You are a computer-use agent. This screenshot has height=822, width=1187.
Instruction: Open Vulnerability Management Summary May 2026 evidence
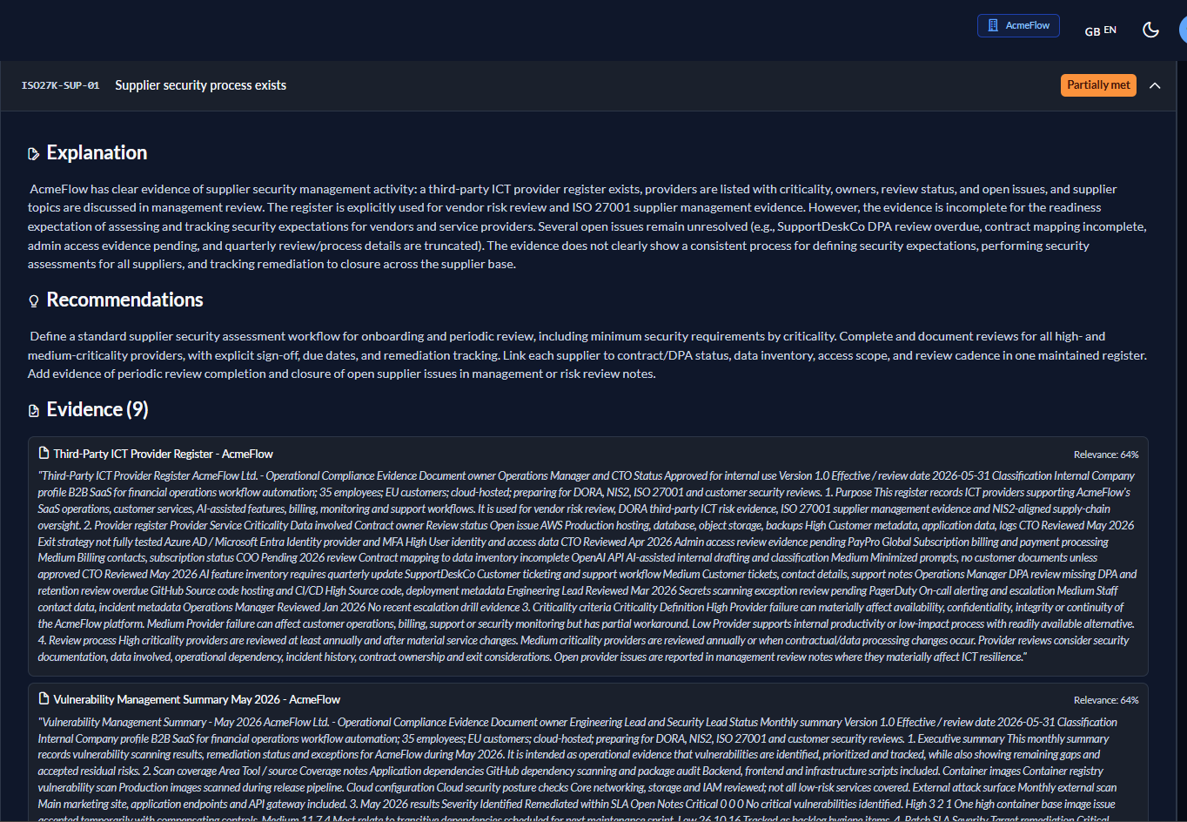[197, 699]
